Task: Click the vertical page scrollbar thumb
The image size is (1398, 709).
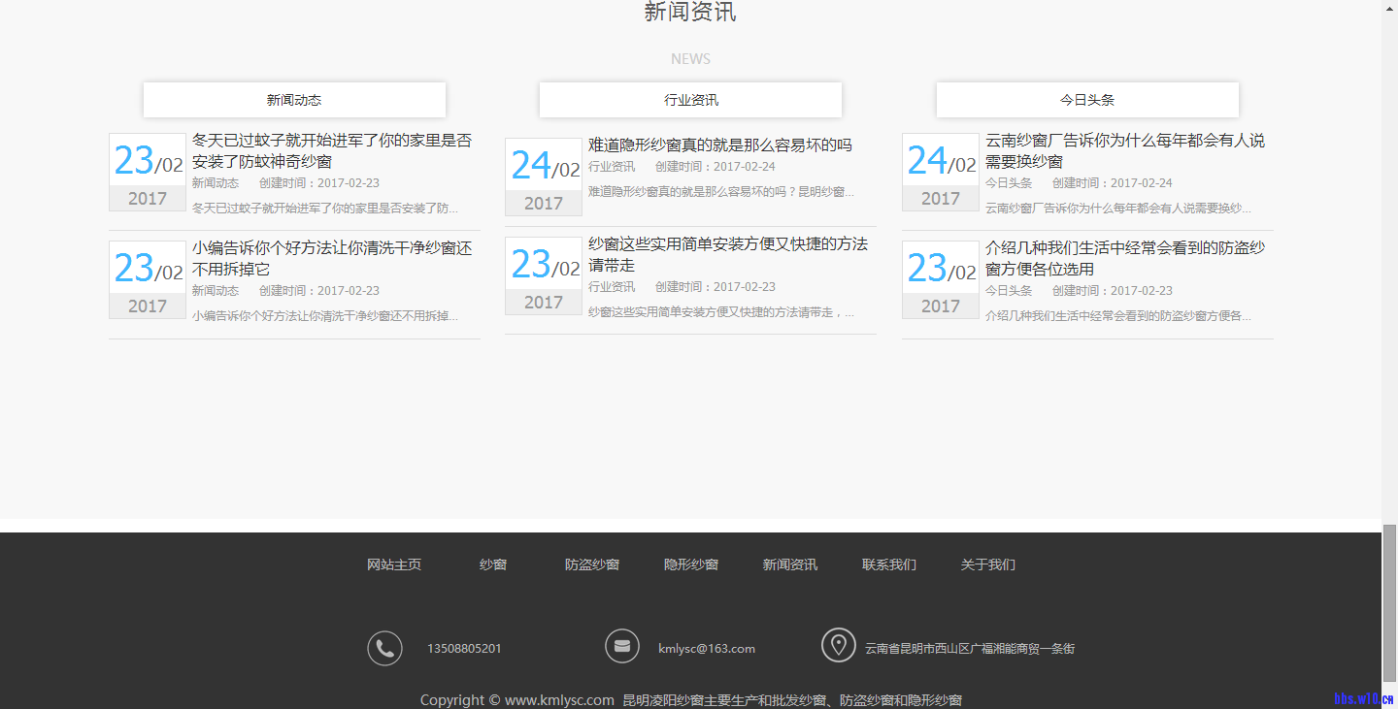Action: click(1389, 601)
